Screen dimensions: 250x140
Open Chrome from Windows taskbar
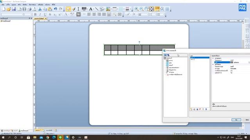click(x=48, y=137)
